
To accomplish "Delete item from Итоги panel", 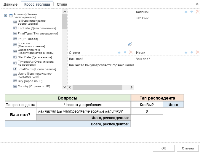I will [197, 53].
